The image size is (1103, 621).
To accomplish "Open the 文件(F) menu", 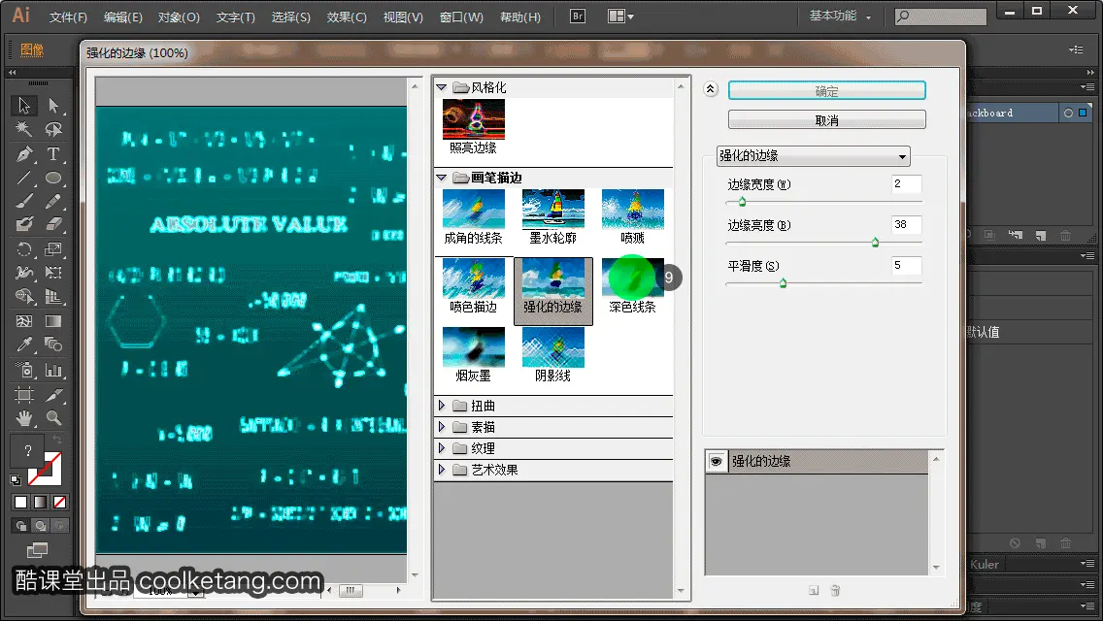I will click(68, 16).
